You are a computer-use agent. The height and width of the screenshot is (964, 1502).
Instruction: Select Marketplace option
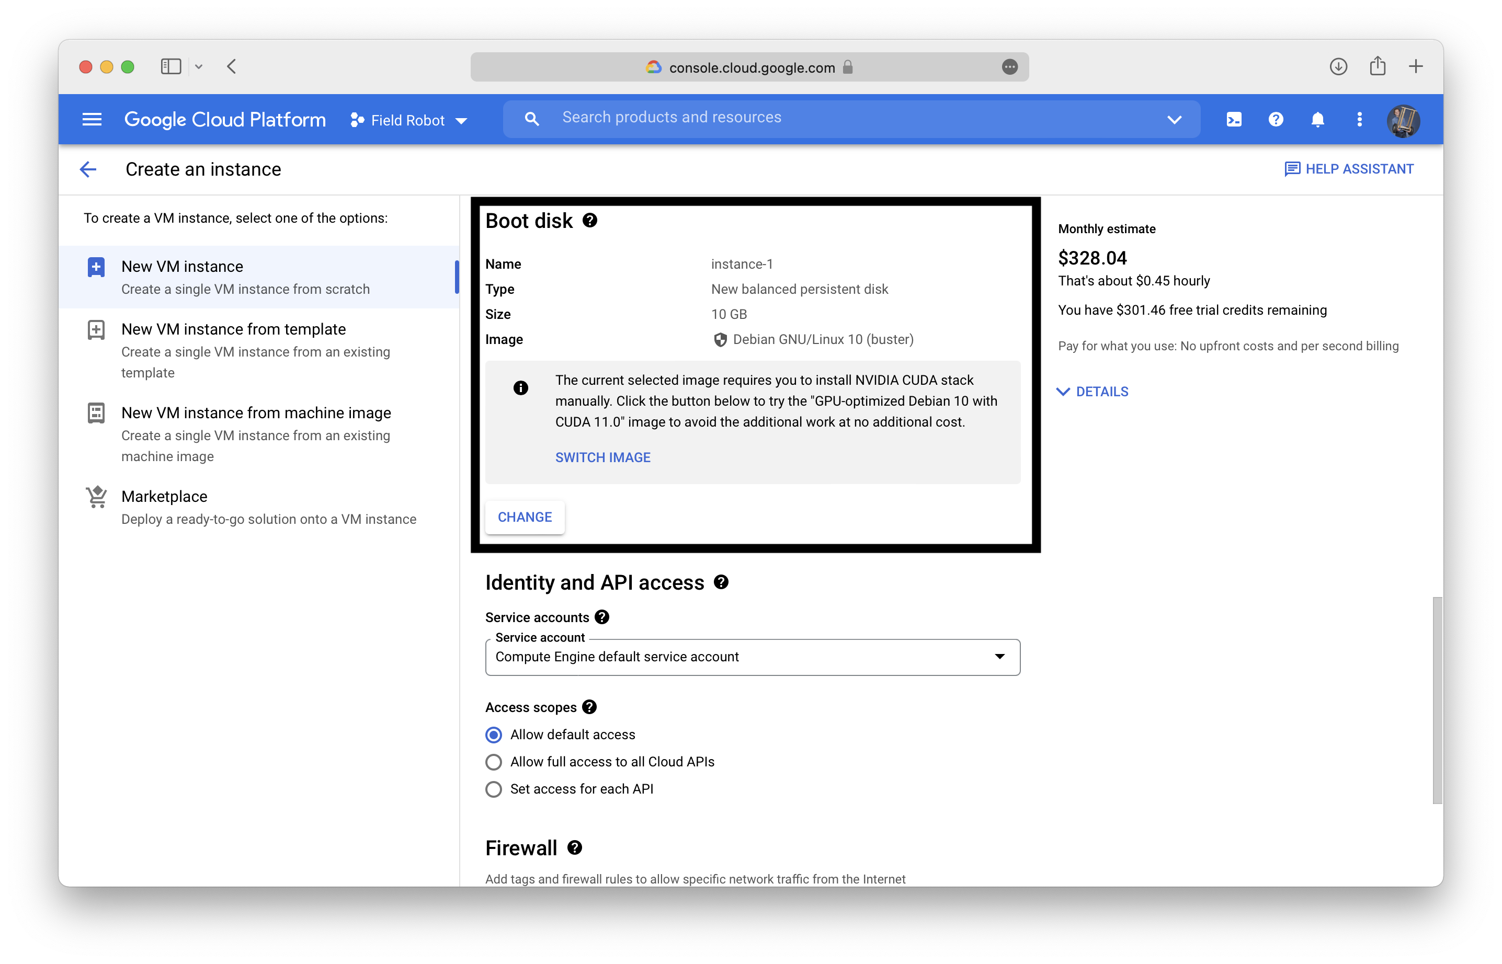[x=258, y=507]
